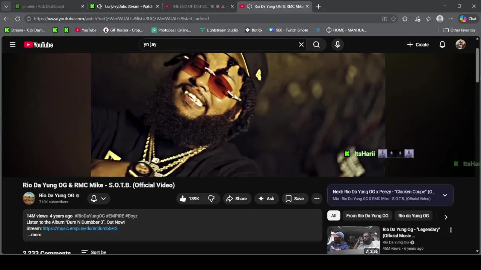
Task: Open the browser profile icon
Action: tap(440, 19)
